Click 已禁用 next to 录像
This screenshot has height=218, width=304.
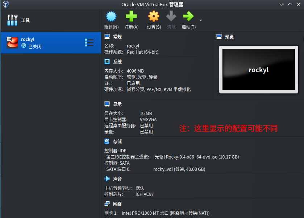[x=146, y=132]
